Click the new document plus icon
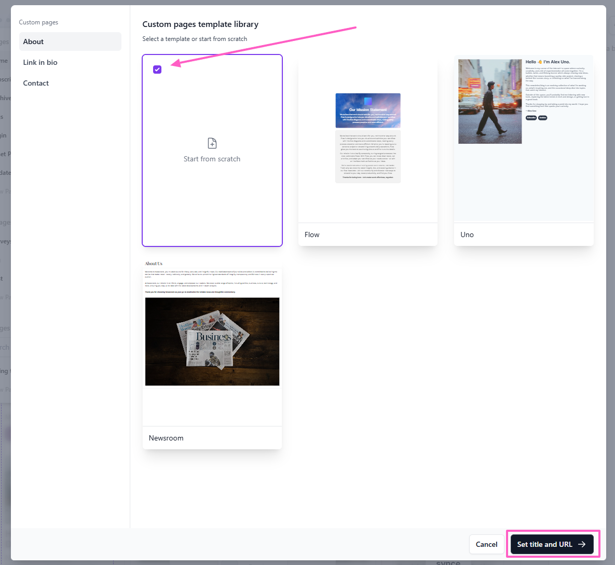 (x=212, y=143)
